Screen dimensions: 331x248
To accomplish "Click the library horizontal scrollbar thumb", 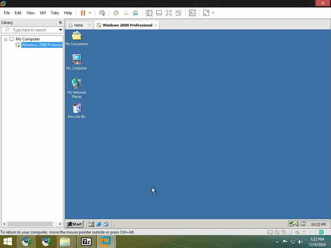I will [30, 224].
